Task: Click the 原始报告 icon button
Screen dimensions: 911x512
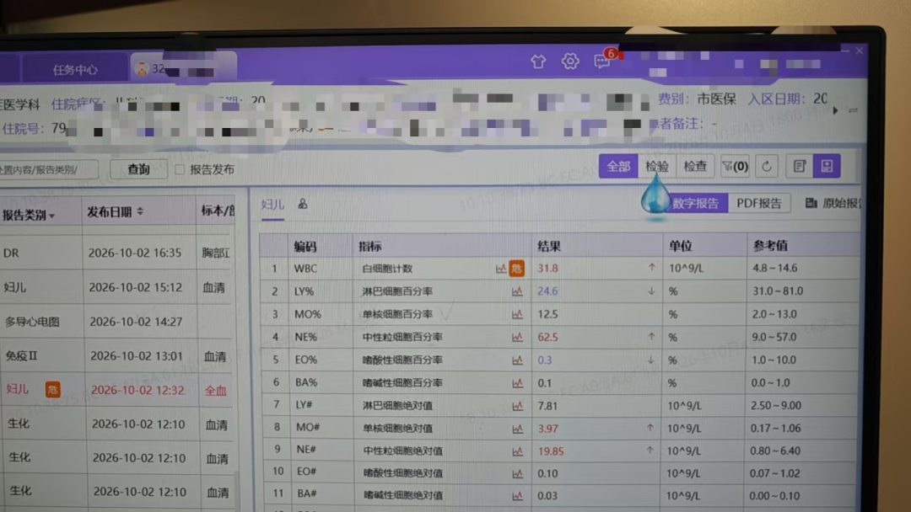Action: pyautogui.click(x=833, y=203)
